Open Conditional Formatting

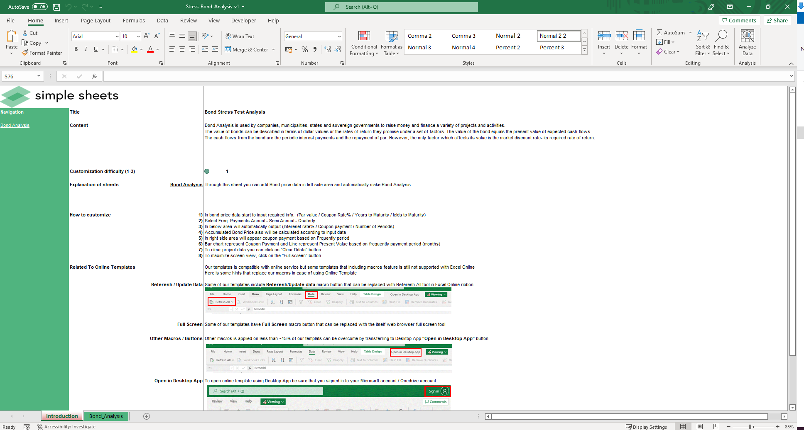pos(364,43)
